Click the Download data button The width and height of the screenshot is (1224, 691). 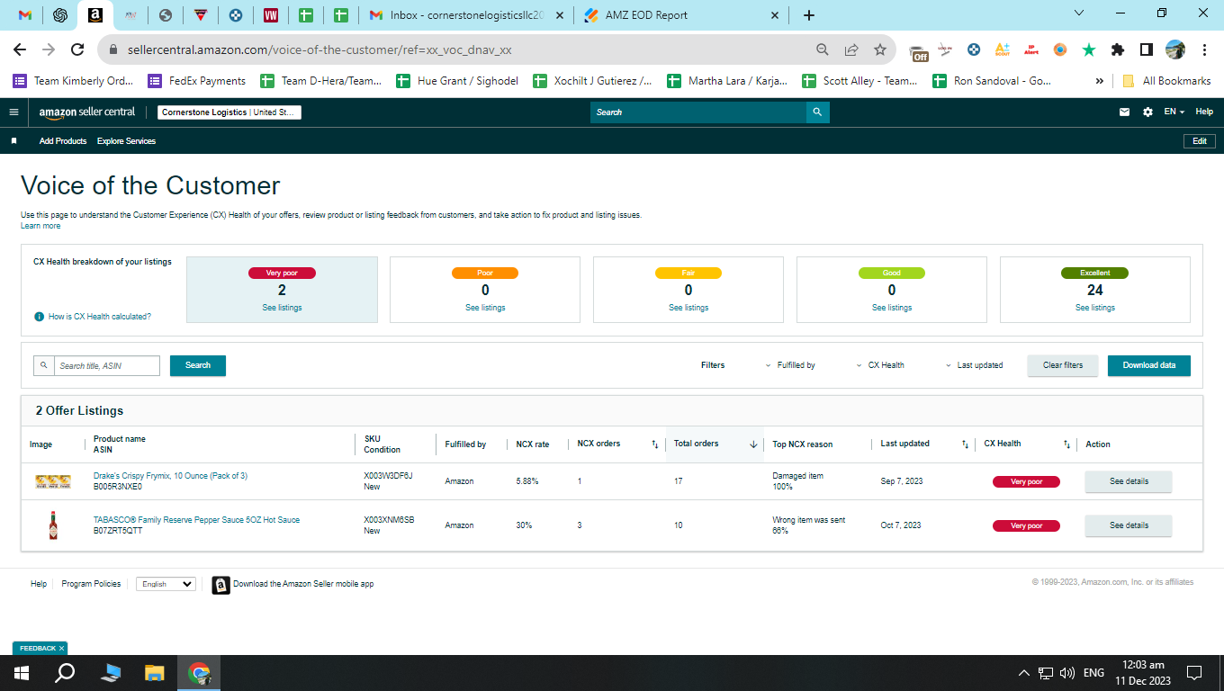[x=1149, y=365]
